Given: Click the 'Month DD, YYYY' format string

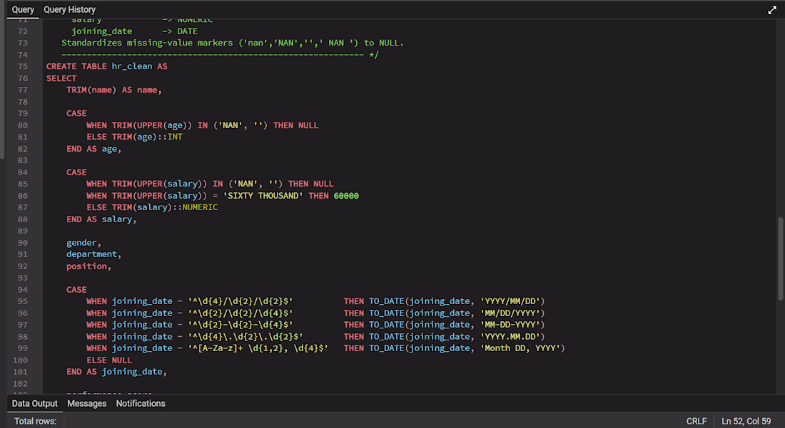Looking at the screenshot, I should click(x=520, y=348).
